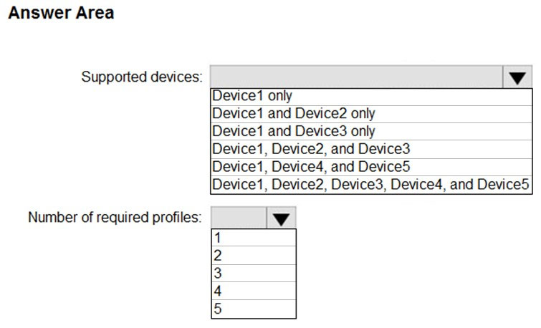Click the 'Number of required profiles:' label
541x328 pixels.
pyautogui.click(x=115, y=218)
